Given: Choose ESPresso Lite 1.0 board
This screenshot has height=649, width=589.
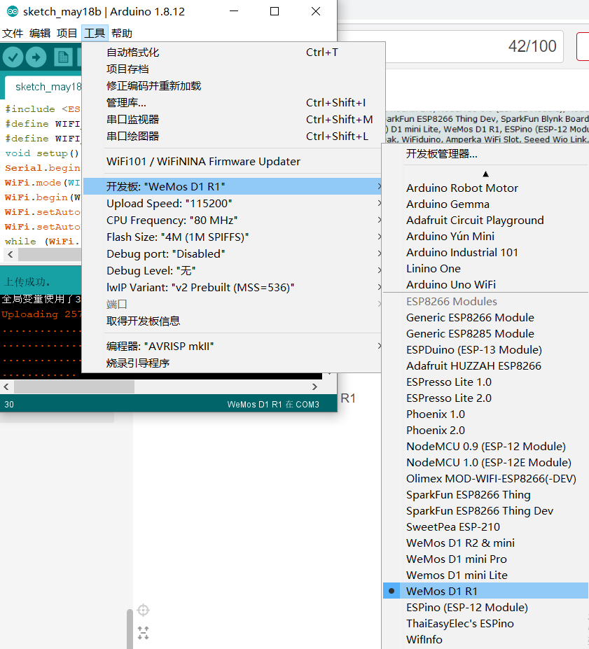Looking at the screenshot, I should click(x=485, y=382).
